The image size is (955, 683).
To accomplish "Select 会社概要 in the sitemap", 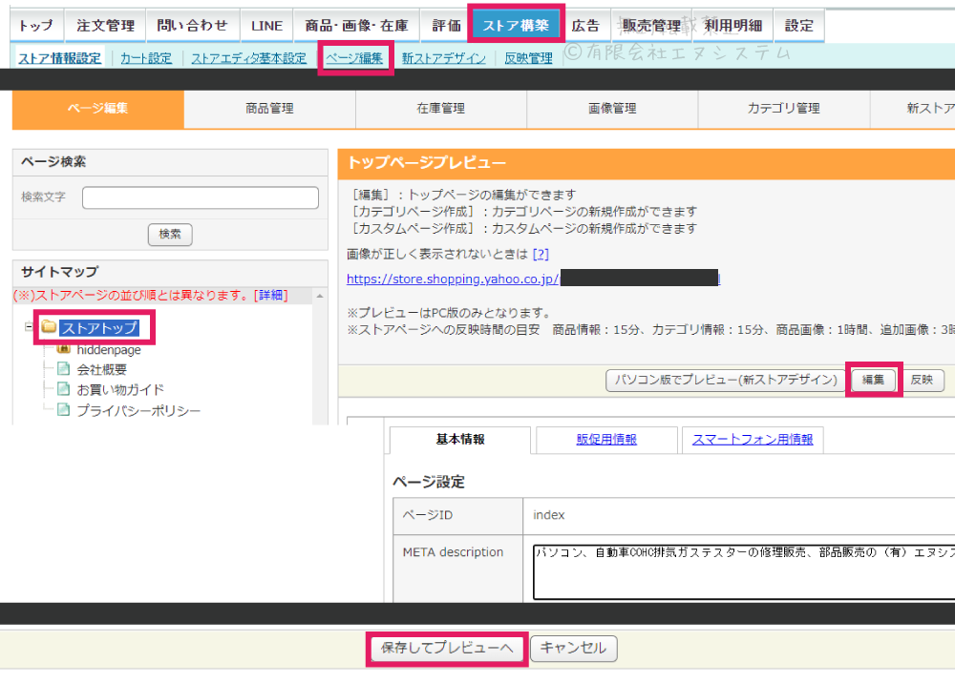I will pos(102,370).
